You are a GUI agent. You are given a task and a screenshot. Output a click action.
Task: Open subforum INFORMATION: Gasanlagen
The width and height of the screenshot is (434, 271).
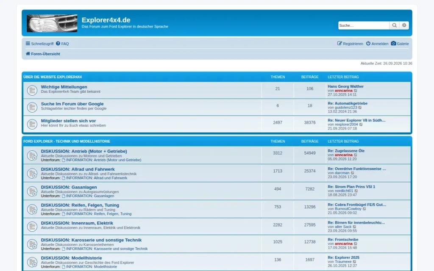88,196
